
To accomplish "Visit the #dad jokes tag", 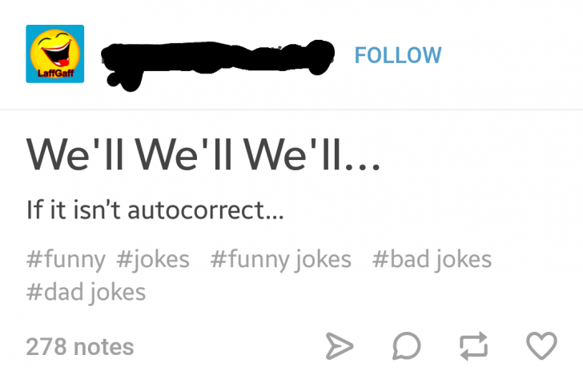I will [x=86, y=292].
